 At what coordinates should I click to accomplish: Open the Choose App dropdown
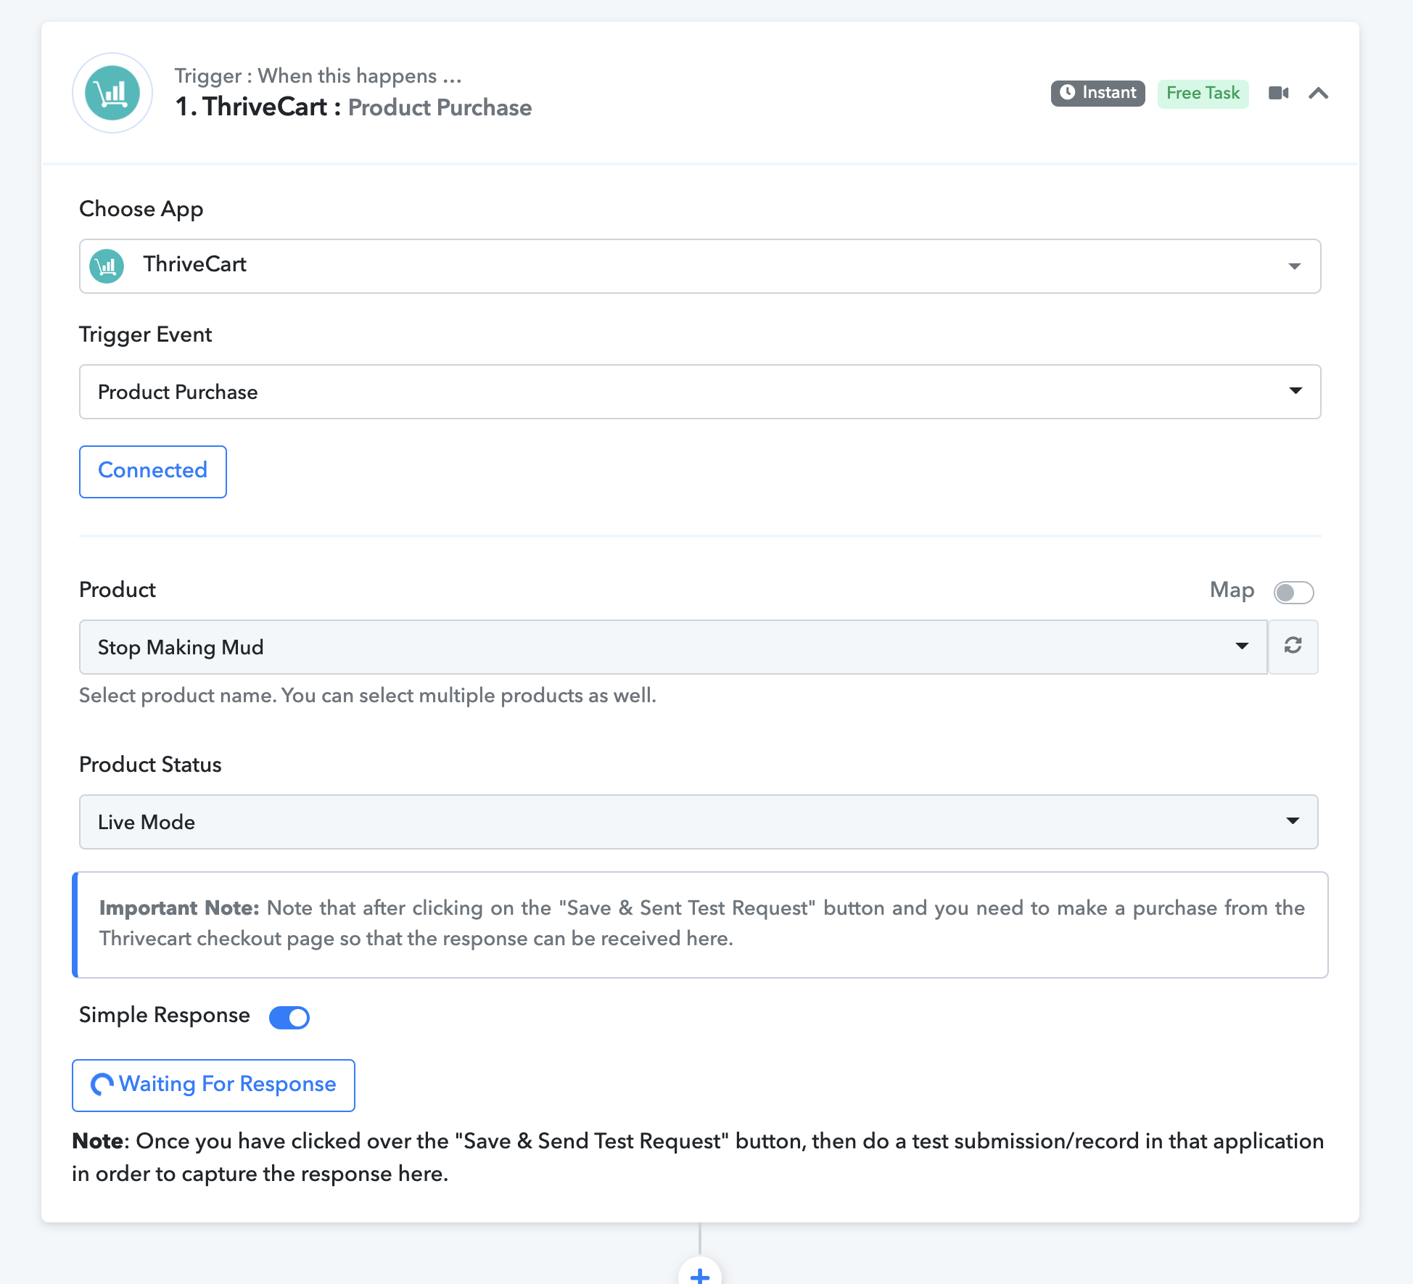point(700,266)
